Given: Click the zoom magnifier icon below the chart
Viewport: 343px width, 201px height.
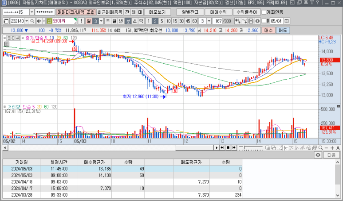Looking at the screenshot, I should 321,148.
